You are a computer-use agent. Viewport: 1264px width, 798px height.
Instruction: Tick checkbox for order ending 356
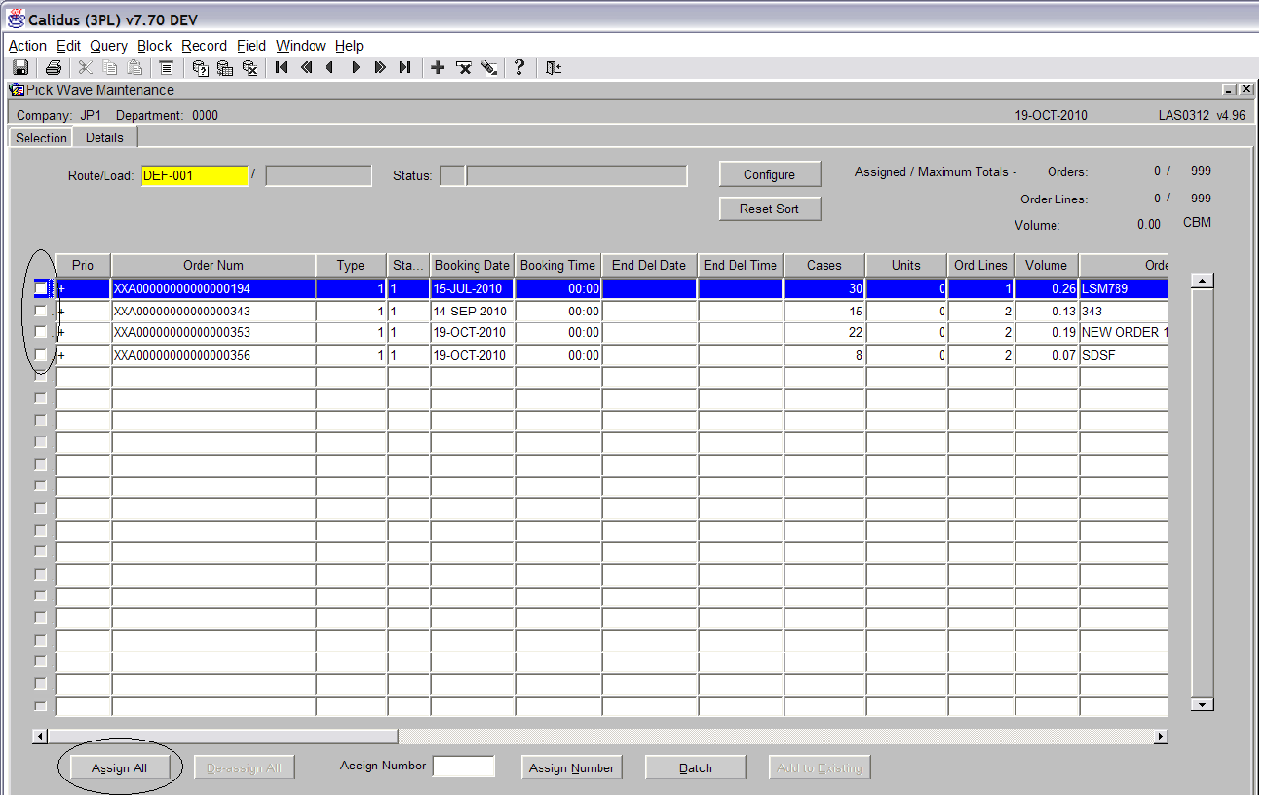(40, 355)
